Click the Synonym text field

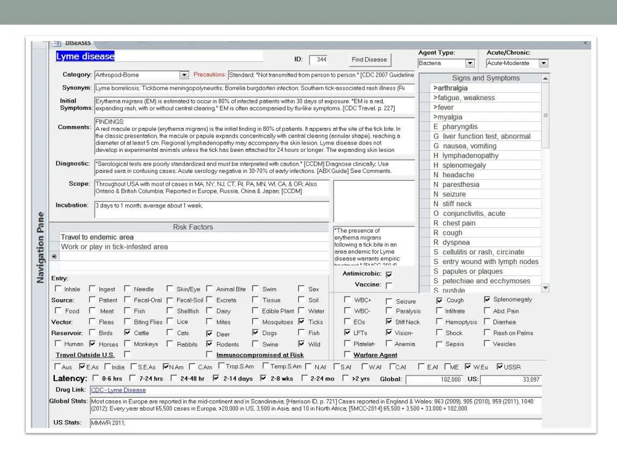tap(255, 88)
